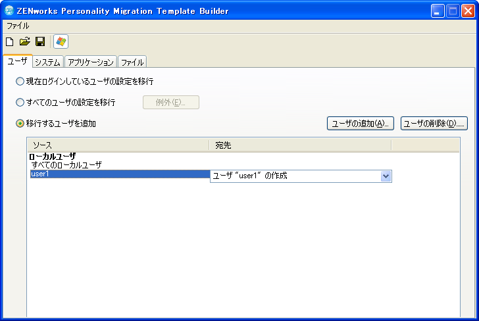Click the ZENworks app icon in title bar
The image size is (479, 321).
tap(9, 11)
